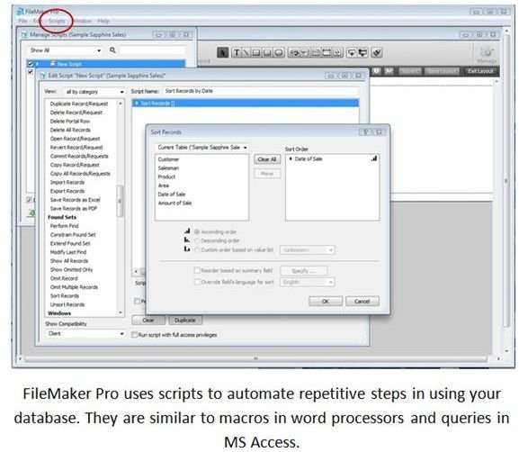Select the Text (T) tool
Image resolution: width=519 pixels, height=452 pixels.
coord(237,52)
